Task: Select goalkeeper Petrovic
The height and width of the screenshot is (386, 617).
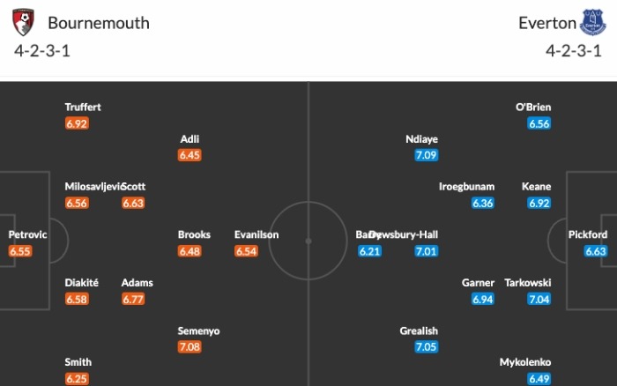Action: [27, 234]
